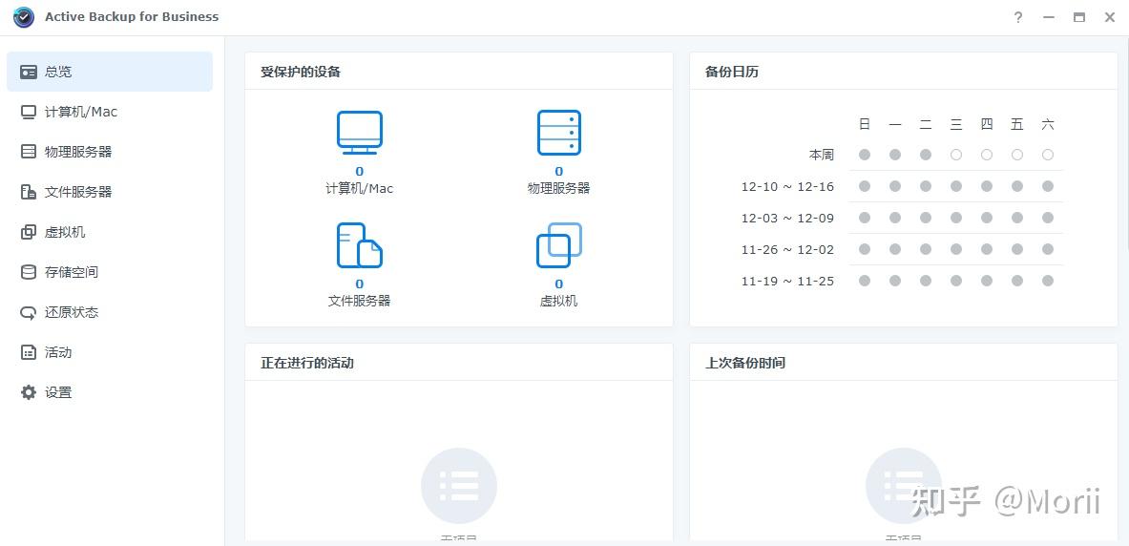Click Saturday dot in 12-10 ~ 12-16 row

click(x=1048, y=186)
